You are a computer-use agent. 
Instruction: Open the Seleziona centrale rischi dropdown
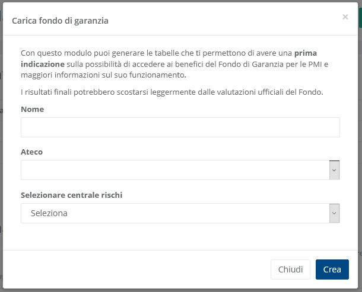coord(175,213)
